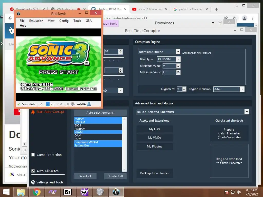Open the Package Downloader

coord(154,173)
